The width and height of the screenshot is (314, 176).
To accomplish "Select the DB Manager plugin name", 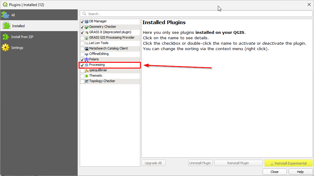I will point(98,21).
